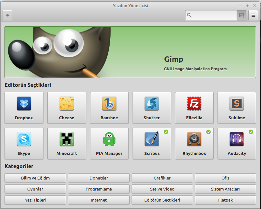Open the Dropbox app tile
This screenshot has height=209, width=261.
[x=24, y=108]
